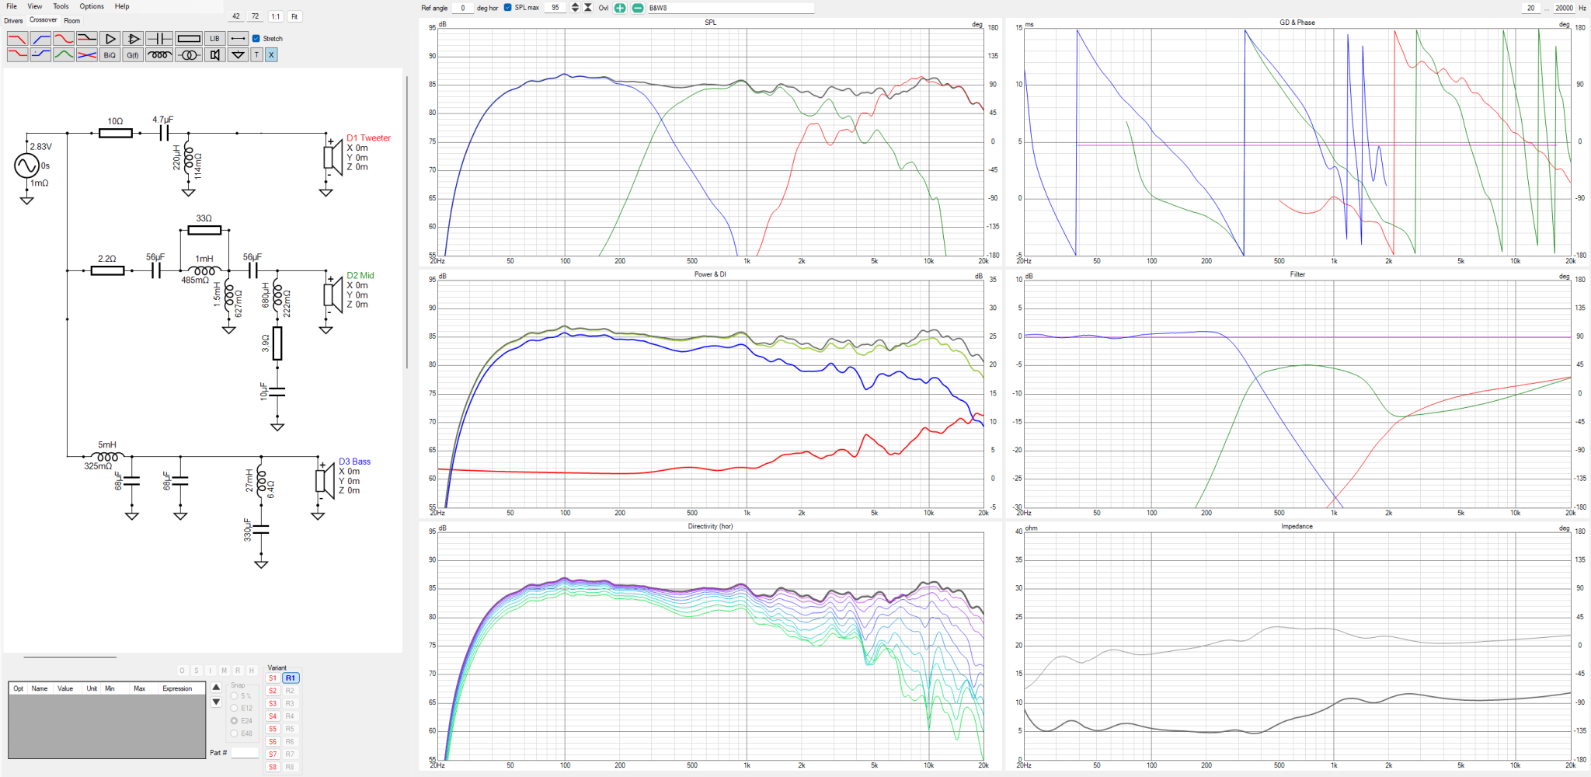Add a loudspeaker driver component
This screenshot has width=1591, height=777.
pyautogui.click(x=215, y=54)
